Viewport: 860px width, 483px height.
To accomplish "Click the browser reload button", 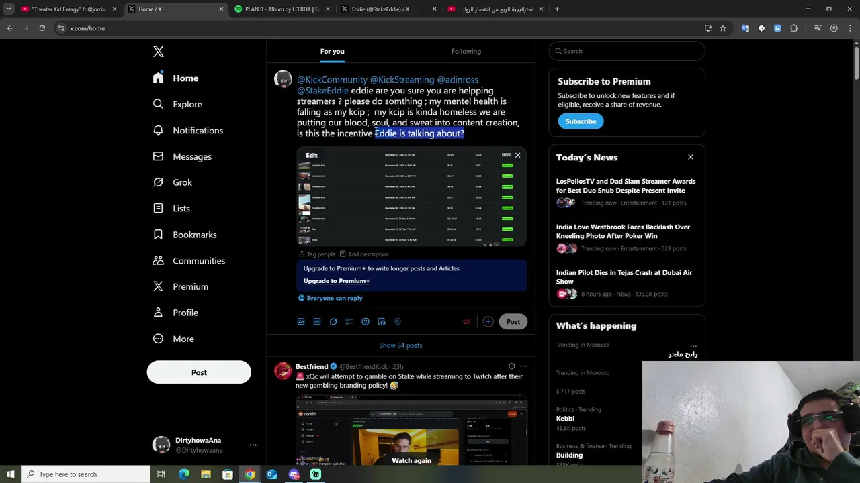I will coord(42,28).
